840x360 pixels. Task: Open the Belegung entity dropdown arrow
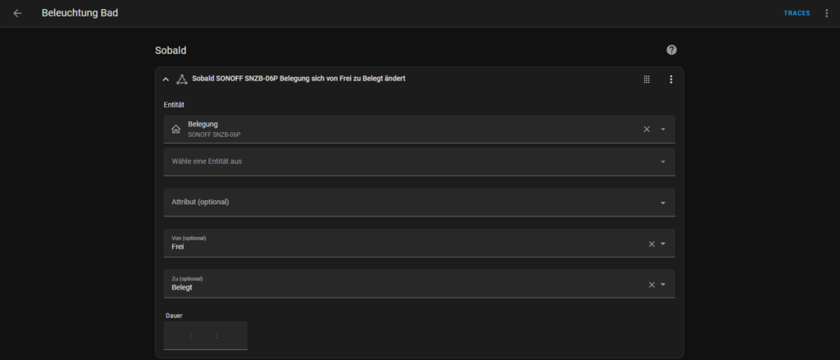663,129
